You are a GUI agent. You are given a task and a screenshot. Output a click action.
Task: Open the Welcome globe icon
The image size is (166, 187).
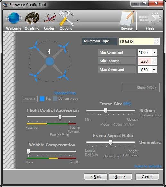(13, 19)
